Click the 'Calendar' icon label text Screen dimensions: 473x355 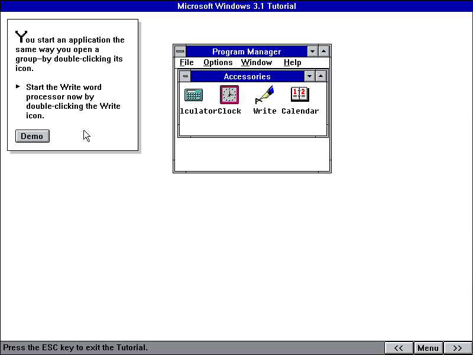click(x=300, y=111)
